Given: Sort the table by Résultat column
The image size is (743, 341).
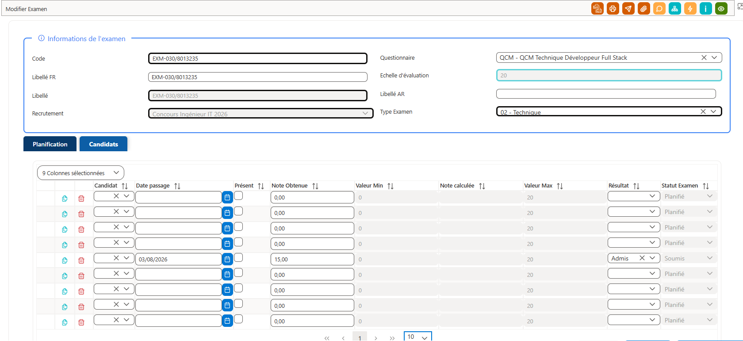Looking at the screenshot, I should click(636, 186).
